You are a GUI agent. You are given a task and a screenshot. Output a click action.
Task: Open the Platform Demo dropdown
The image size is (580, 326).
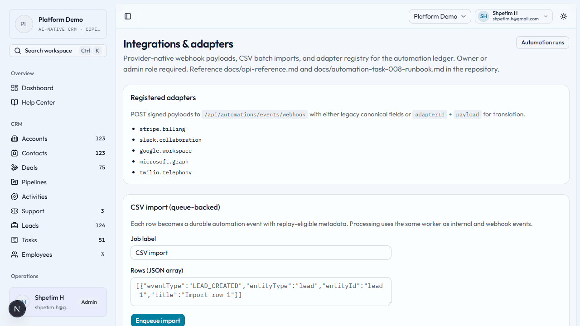pyautogui.click(x=439, y=16)
